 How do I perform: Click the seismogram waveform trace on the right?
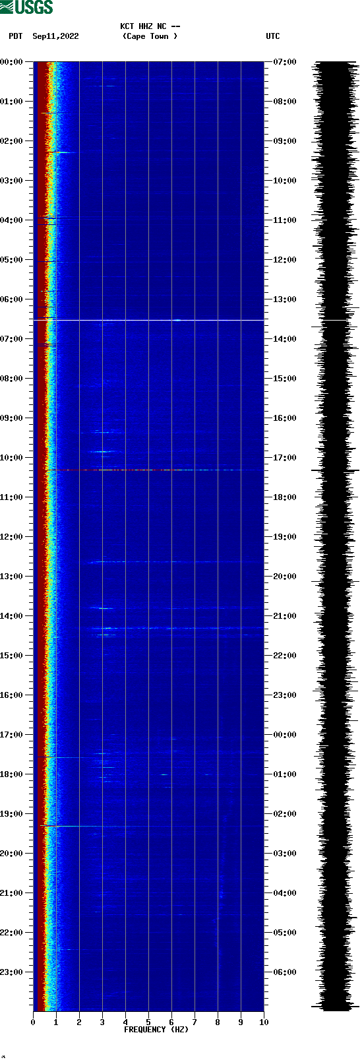336,536
